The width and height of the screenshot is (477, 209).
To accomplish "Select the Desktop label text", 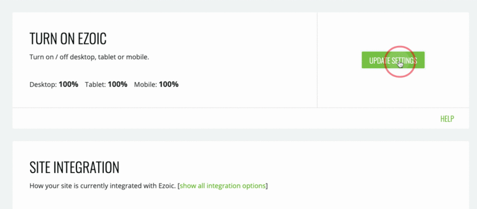I will [42, 85].
